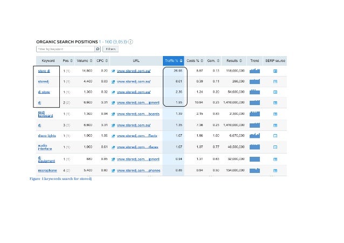This screenshot has width=344, height=243.
Task: Click SERP source icon in 'dj store' row
Action: pyautogui.click(x=275, y=92)
